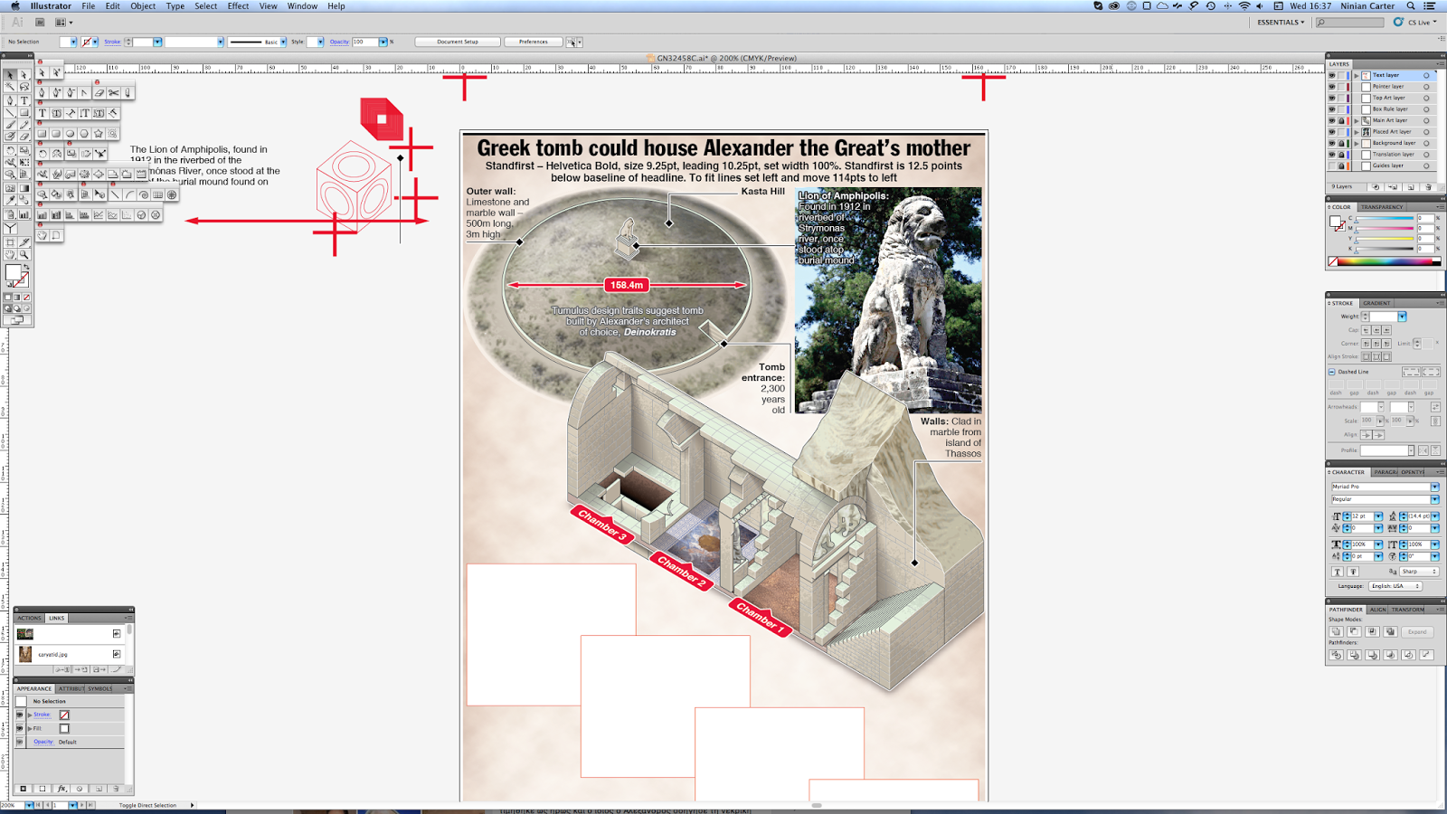Open Spotlight search in the menu bar

coord(1411,6)
